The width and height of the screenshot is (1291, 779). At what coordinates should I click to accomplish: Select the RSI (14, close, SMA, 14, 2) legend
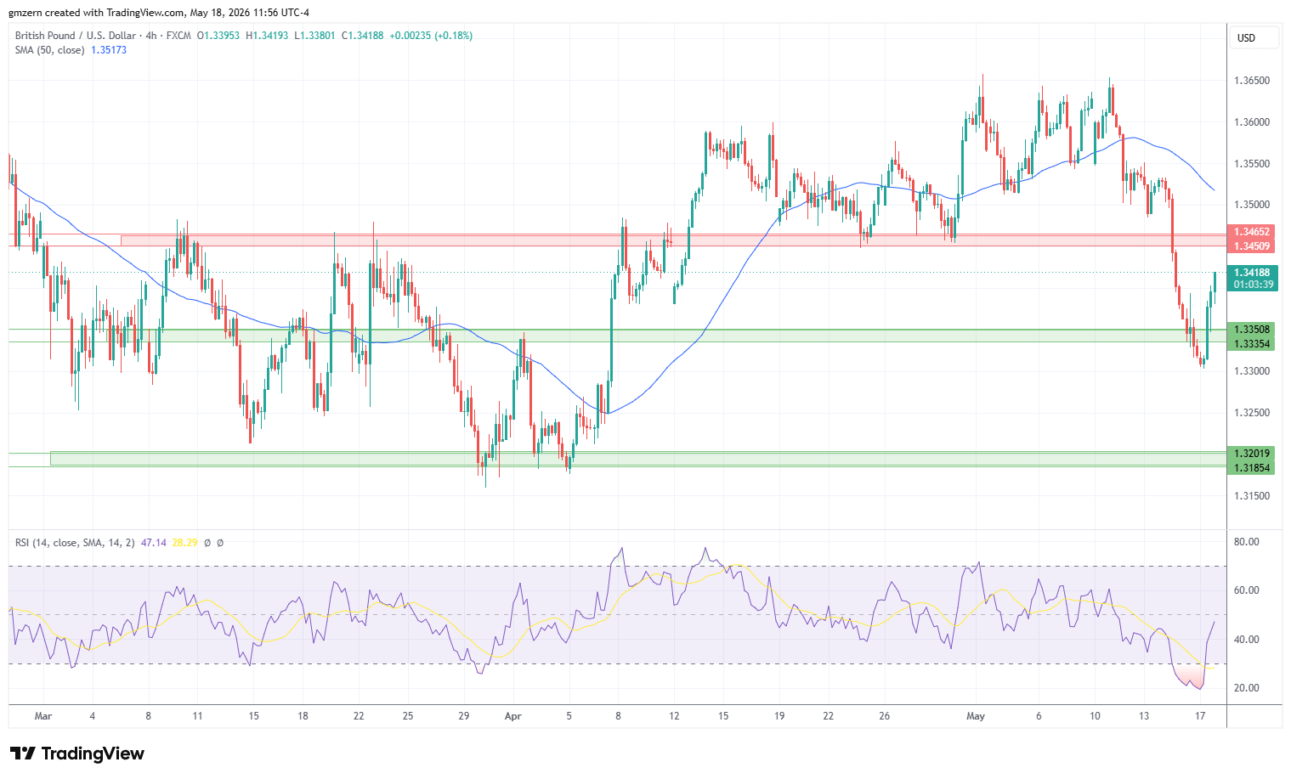pyautogui.click(x=75, y=543)
